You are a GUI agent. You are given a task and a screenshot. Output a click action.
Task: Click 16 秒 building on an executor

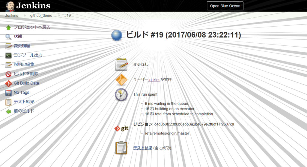point(170,109)
